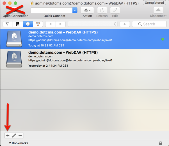Delete bookmark with the minus button
Screen dimensions: 169x146
pyautogui.click(x=20, y=136)
